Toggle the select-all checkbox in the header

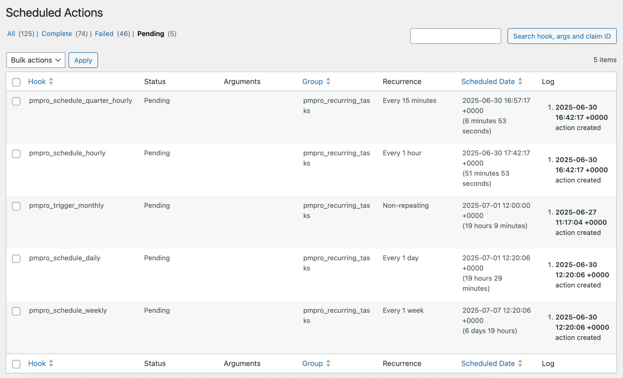(x=16, y=82)
